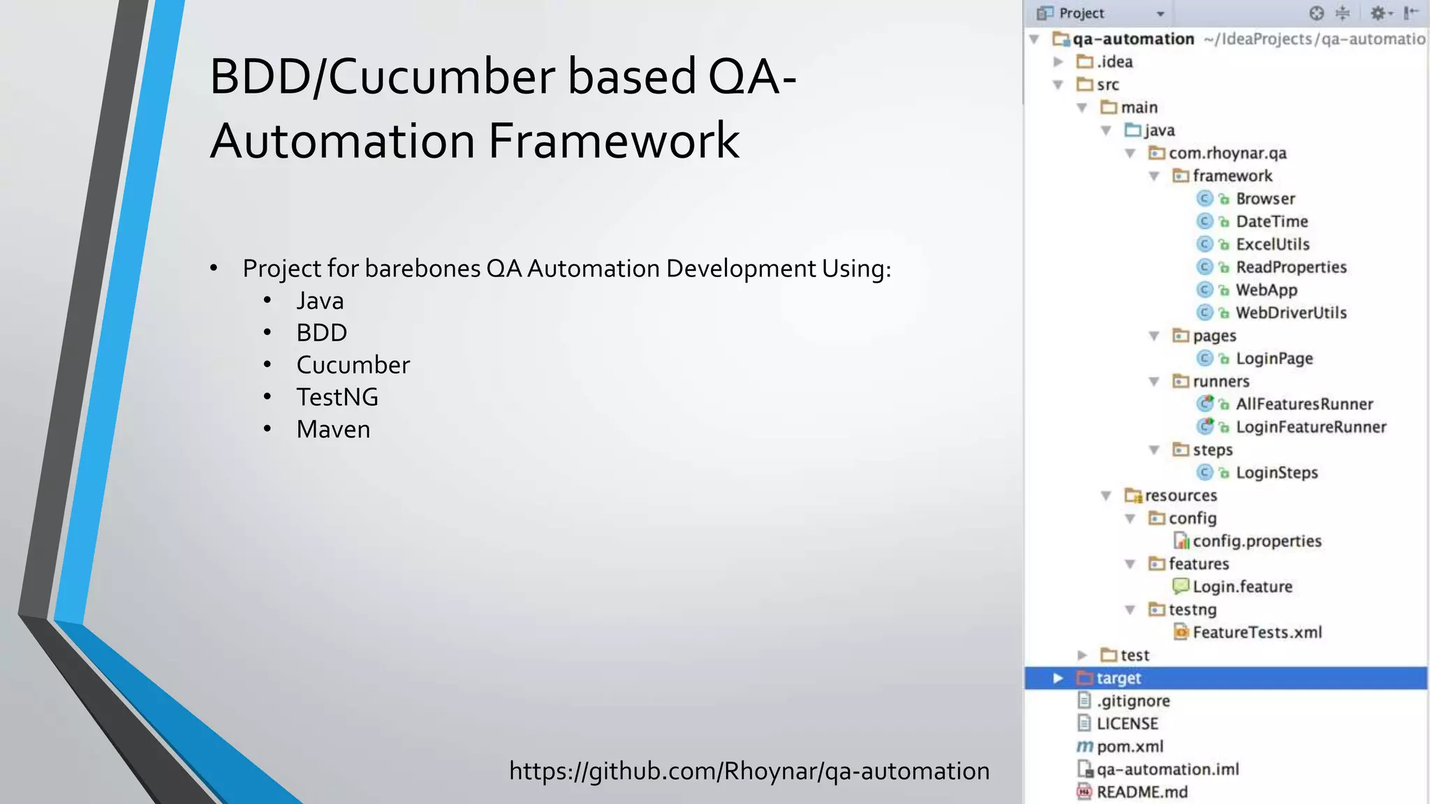Click the hide panel icon
1430x804 pixels.
point(1410,13)
